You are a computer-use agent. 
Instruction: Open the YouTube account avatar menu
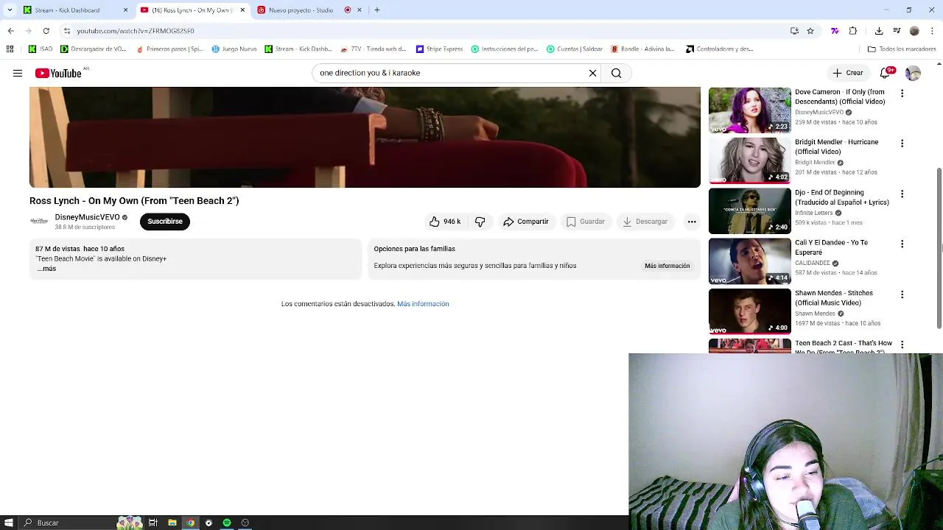[x=913, y=73]
